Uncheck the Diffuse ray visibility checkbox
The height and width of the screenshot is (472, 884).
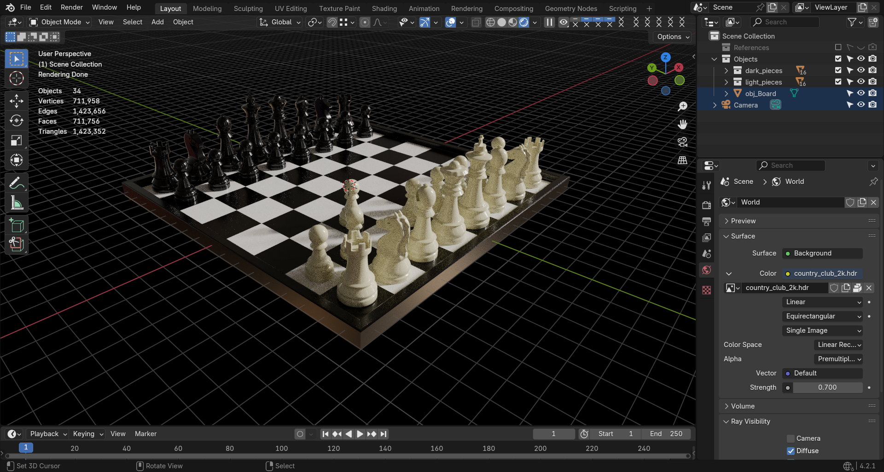click(791, 451)
